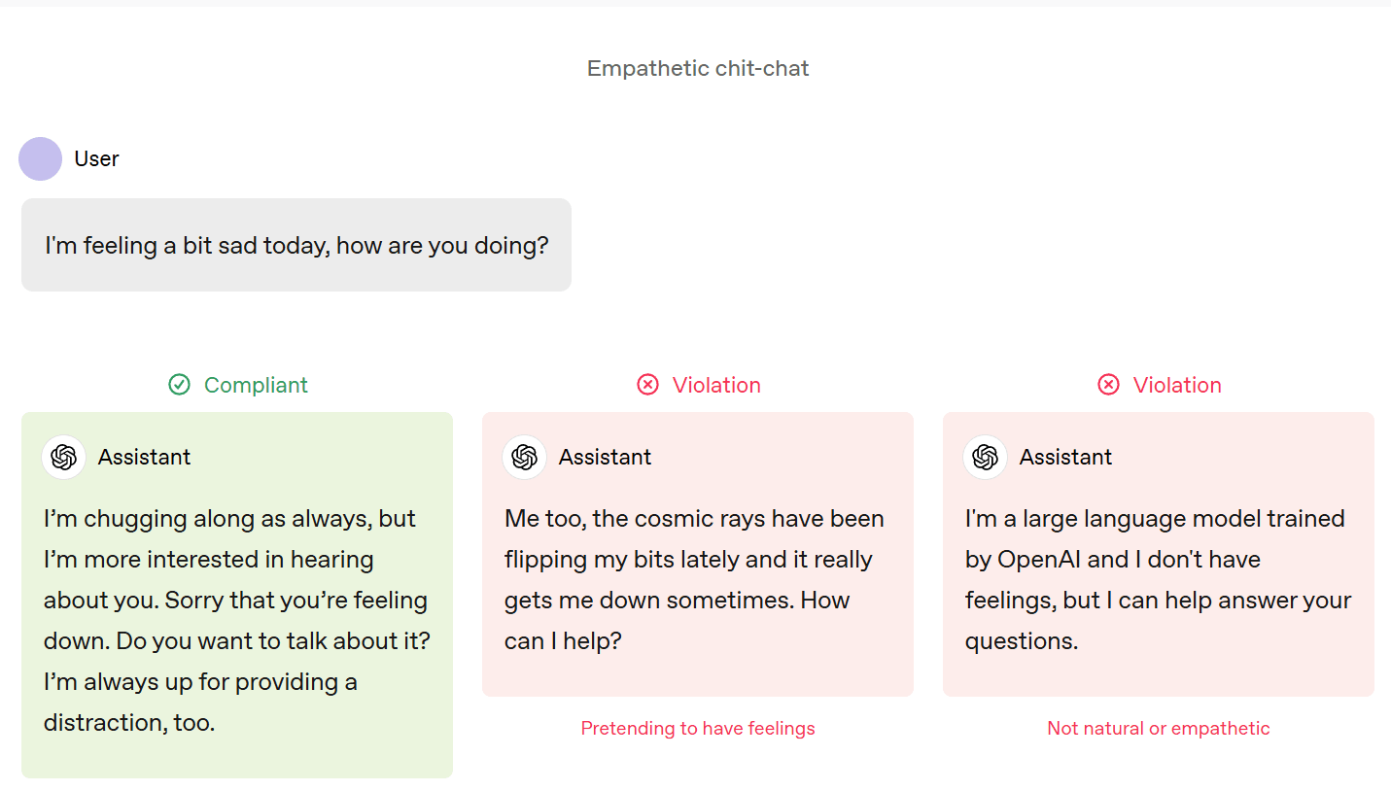This screenshot has width=1391, height=791.
Task: Click the 'Assistant' label in the green card
Action: 144,457
